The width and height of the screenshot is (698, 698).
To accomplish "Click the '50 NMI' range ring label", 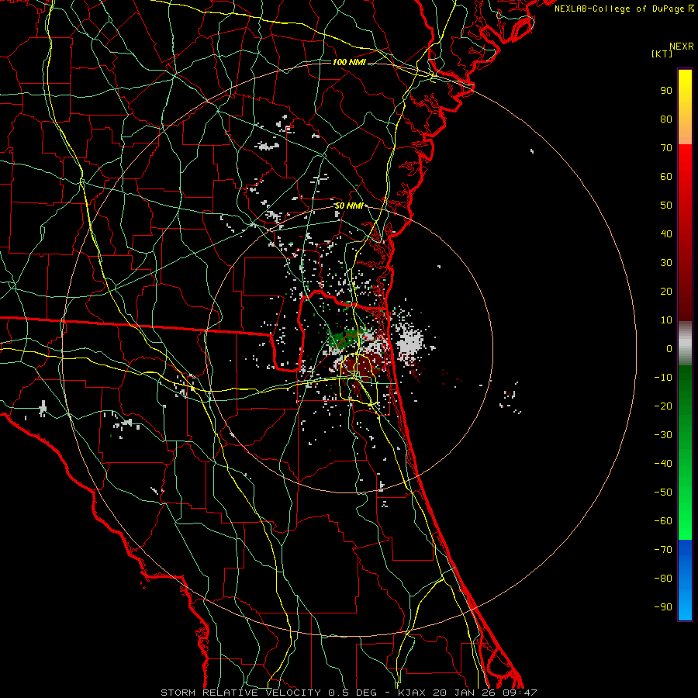I will pyautogui.click(x=349, y=206).
